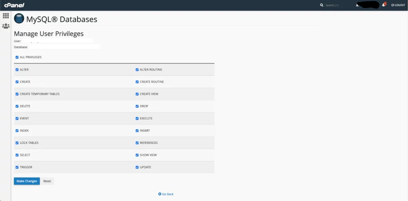Disable the DROP privilege
This screenshot has height=201, width=408.
tap(137, 106)
